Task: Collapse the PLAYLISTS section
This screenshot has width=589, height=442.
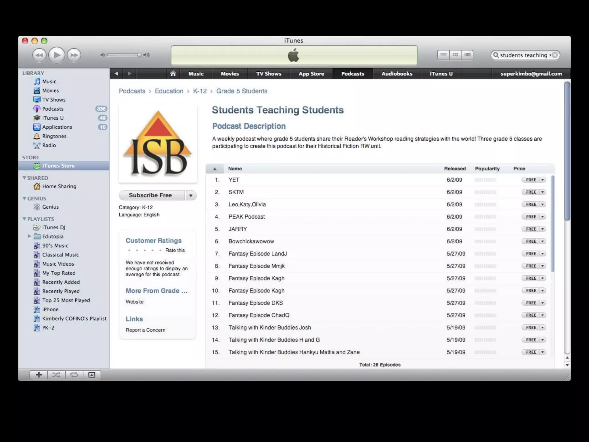Action: [x=24, y=219]
